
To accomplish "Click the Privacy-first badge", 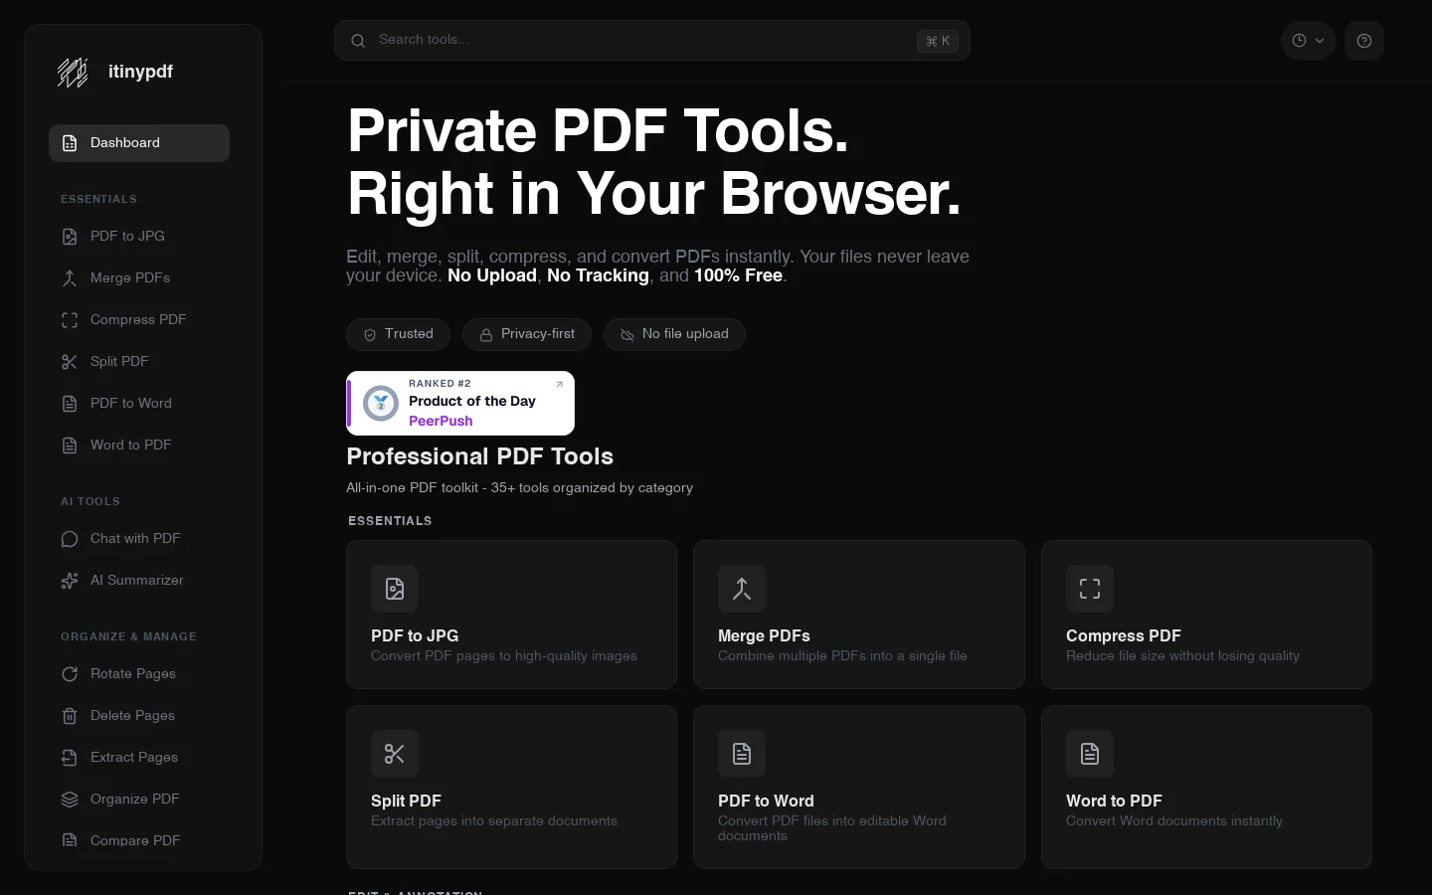I will coord(527,334).
